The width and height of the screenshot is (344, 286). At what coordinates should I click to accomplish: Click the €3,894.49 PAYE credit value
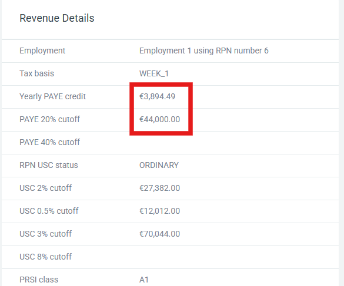158,96
